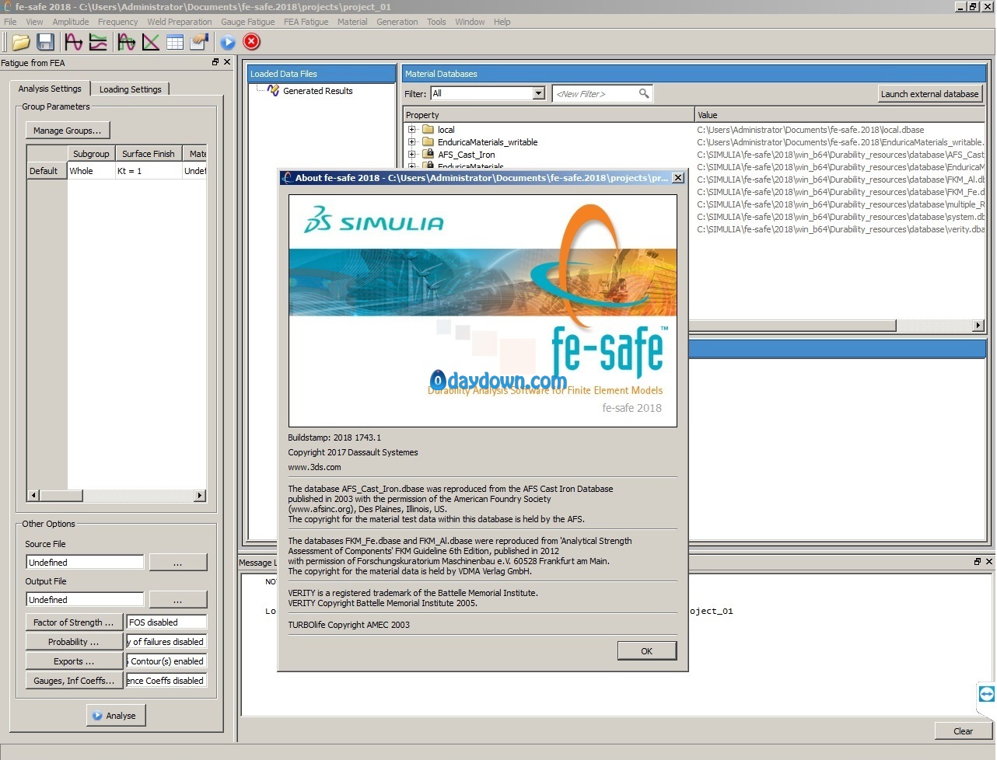This screenshot has height=760, width=997.
Task: Click the Source File path field
Action: tap(86, 563)
